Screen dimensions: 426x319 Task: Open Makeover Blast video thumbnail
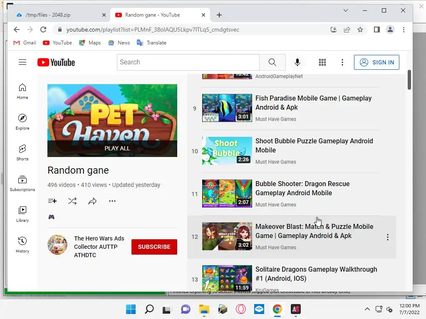(227, 236)
